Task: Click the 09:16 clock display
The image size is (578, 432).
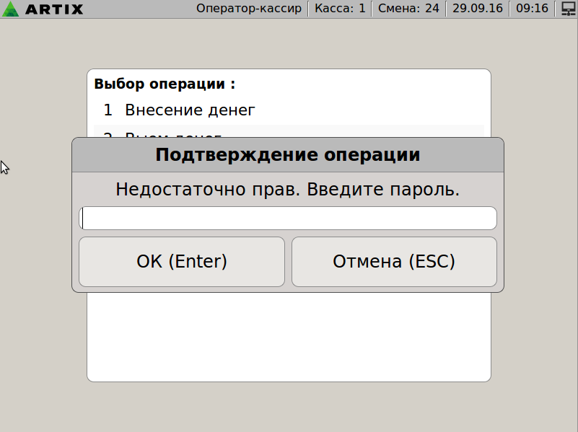Action: 532,9
